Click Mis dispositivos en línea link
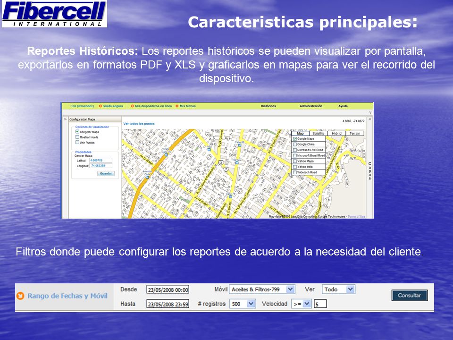The width and height of the screenshot is (453, 340). coord(153,106)
